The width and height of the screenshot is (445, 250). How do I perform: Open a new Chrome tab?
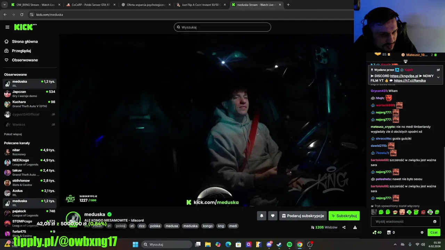click(x=288, y=5)
